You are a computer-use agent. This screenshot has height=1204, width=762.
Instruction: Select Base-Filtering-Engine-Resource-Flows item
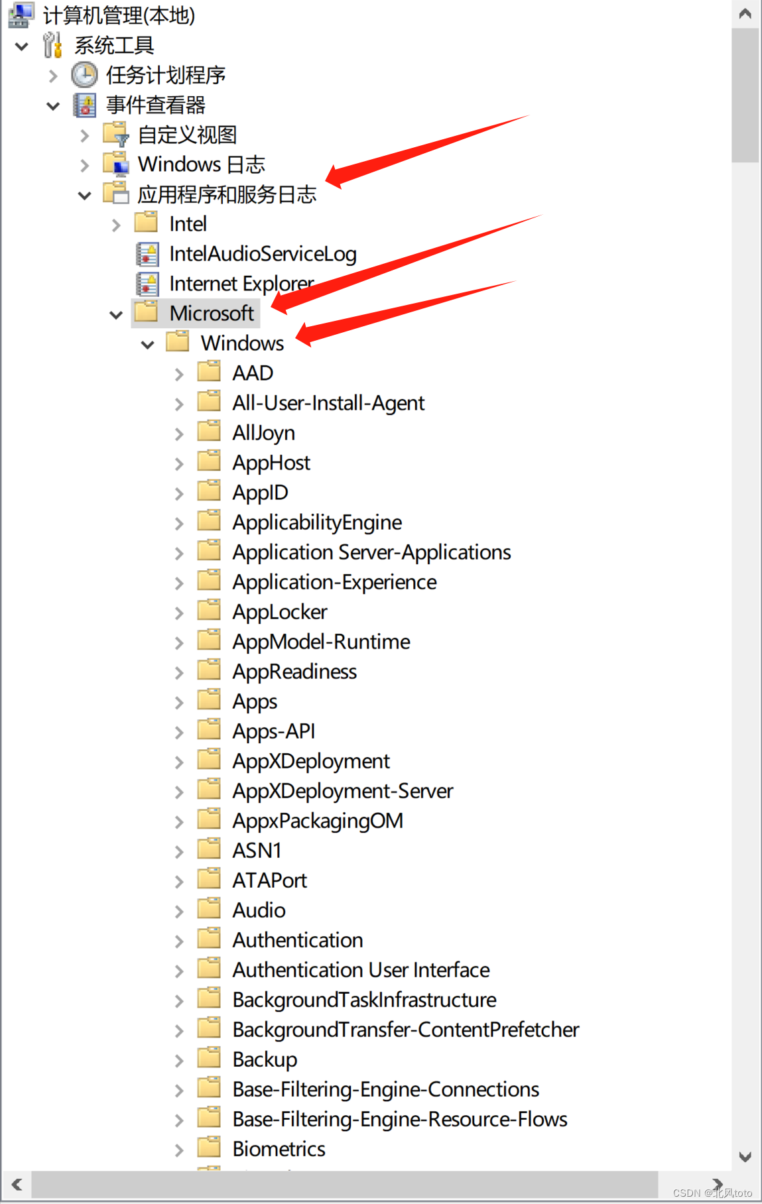point(400,1119)
